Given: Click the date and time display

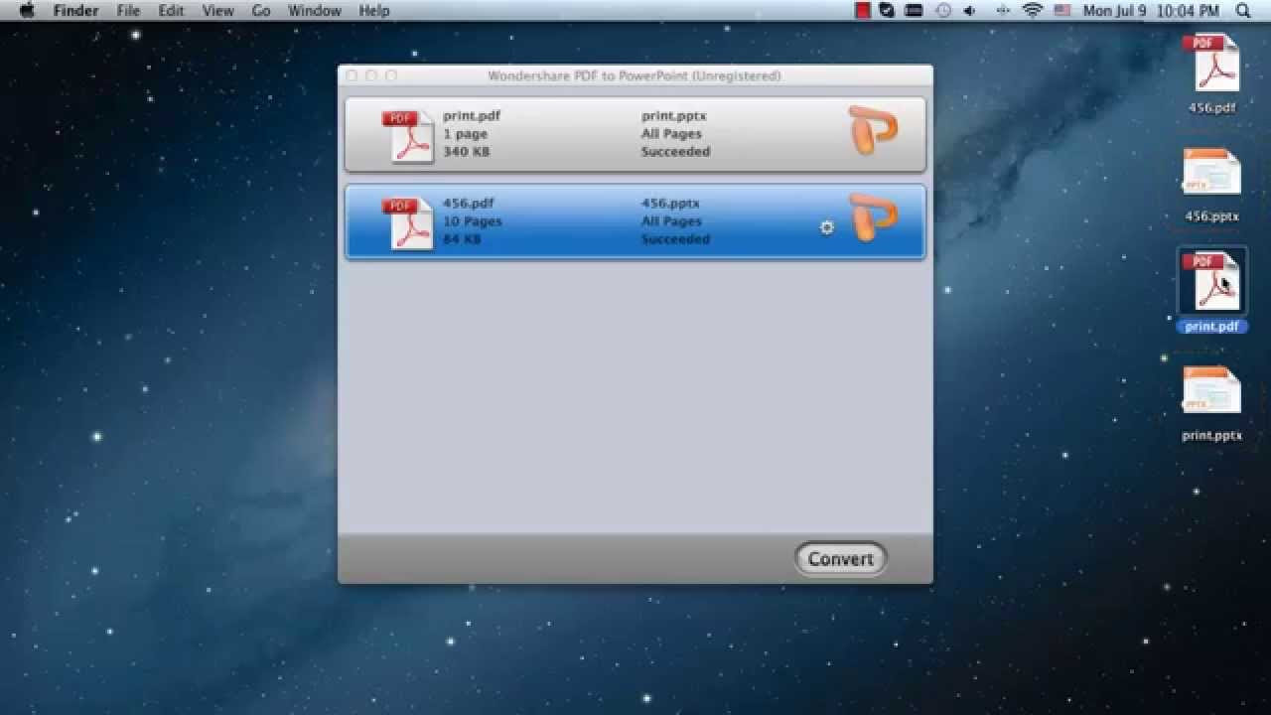Looking at the screenshot, I should [x=1151, y=11].
